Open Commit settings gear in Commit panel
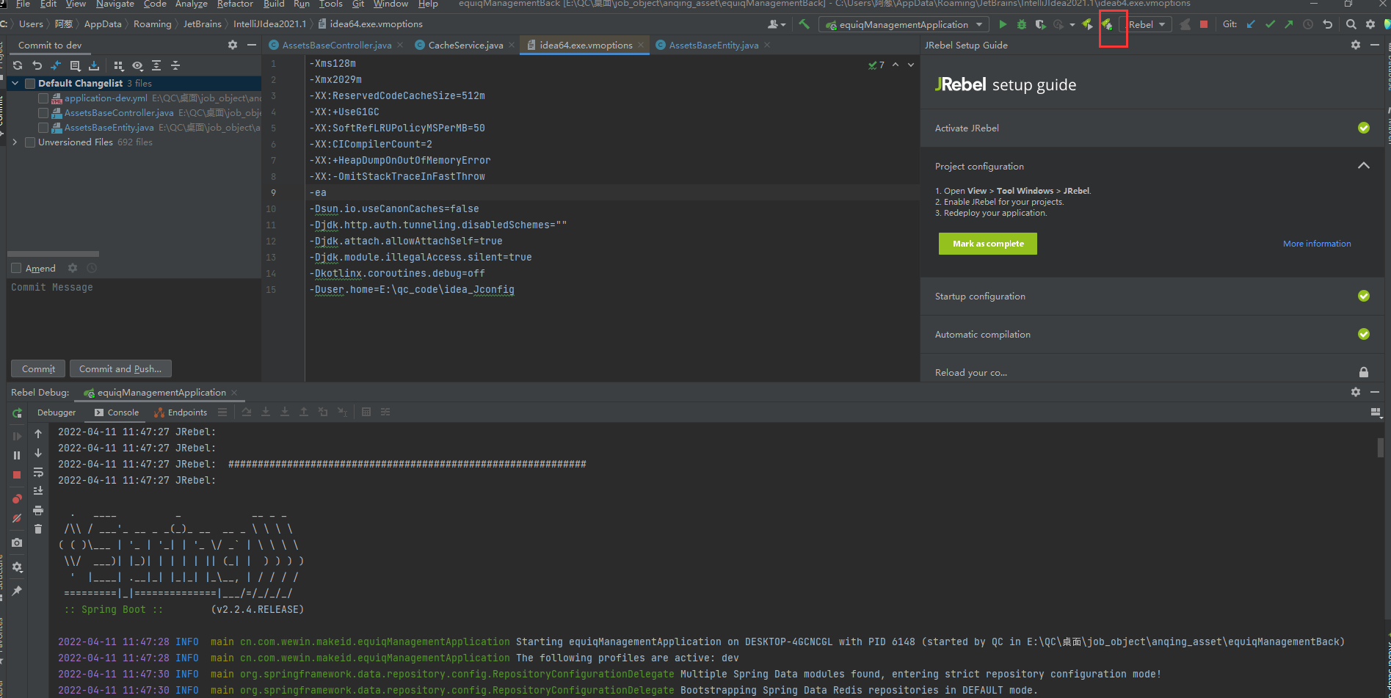 pos(232,45)
